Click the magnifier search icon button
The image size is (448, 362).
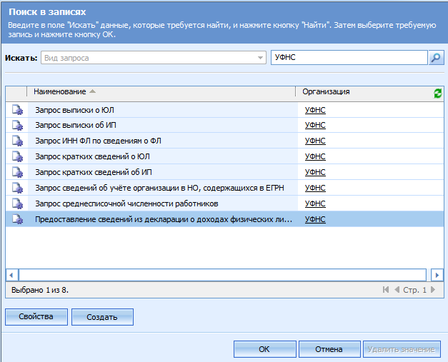pos(436,58)
